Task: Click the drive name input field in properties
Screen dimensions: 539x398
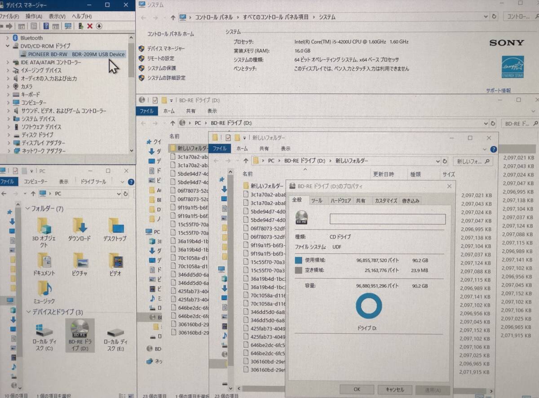Action: coord(388,219)
